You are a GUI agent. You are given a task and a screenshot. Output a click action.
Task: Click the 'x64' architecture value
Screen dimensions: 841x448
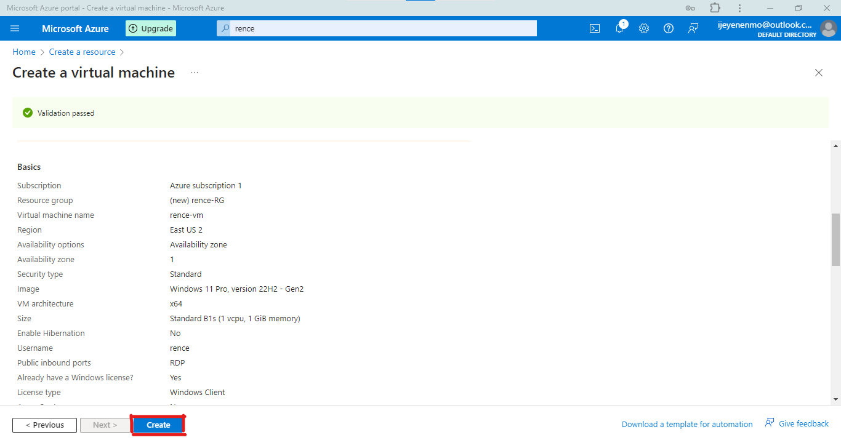pos(176,304)
